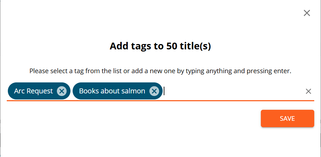Remove the Arc Request tag
321x157 pixels.
coord(62,91)
